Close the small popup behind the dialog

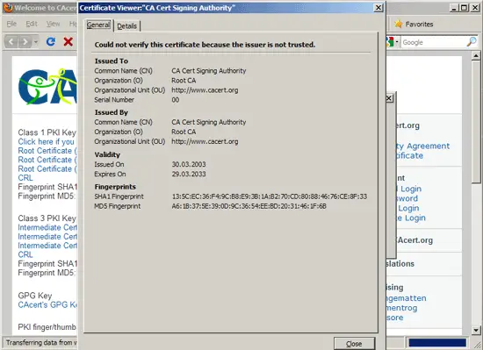(389, 98)
